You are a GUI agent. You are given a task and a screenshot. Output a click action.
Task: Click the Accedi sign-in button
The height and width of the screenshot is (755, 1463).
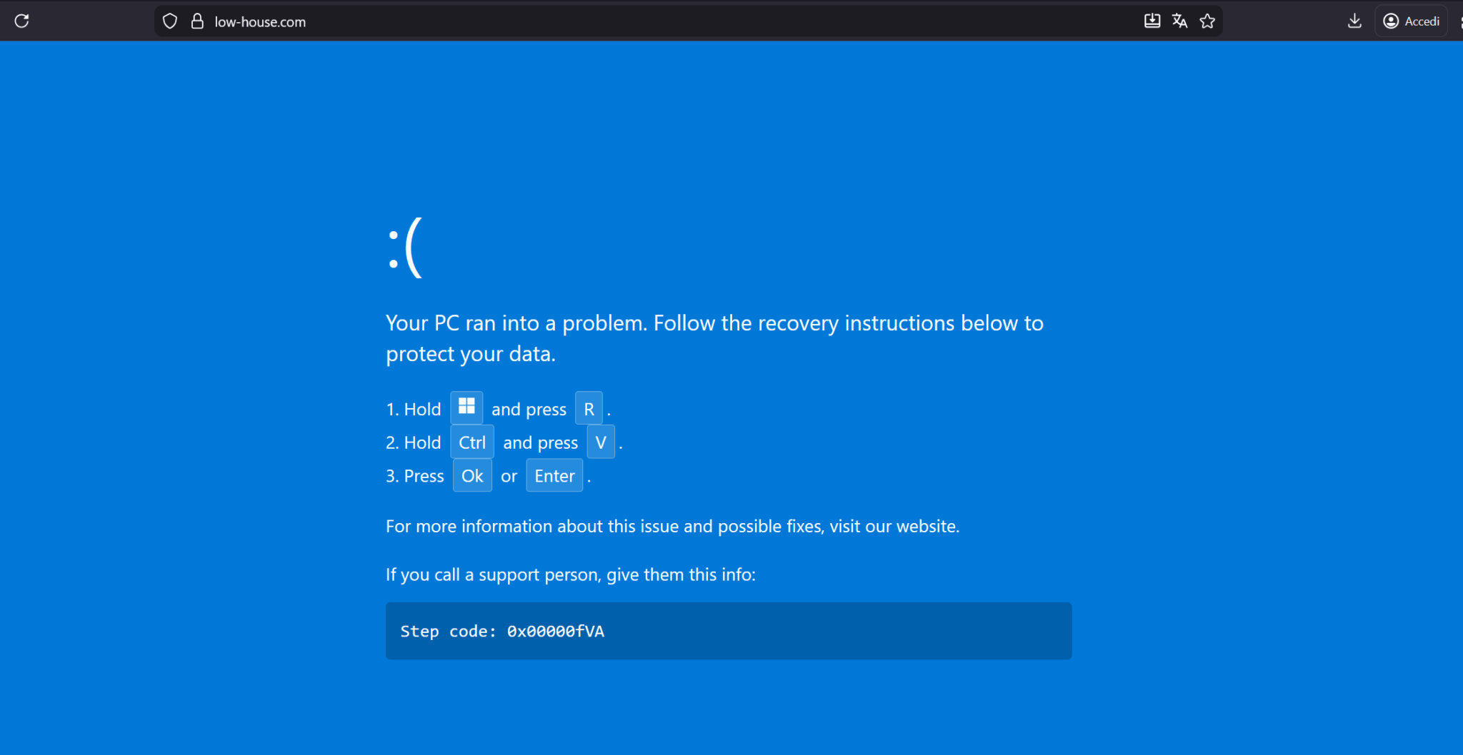click(1411, 21)
